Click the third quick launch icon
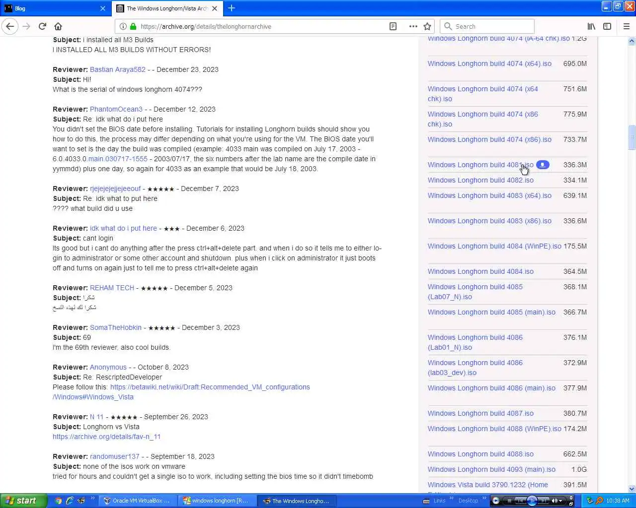This screenshot has height=508, width=636. tap(81, 501)
